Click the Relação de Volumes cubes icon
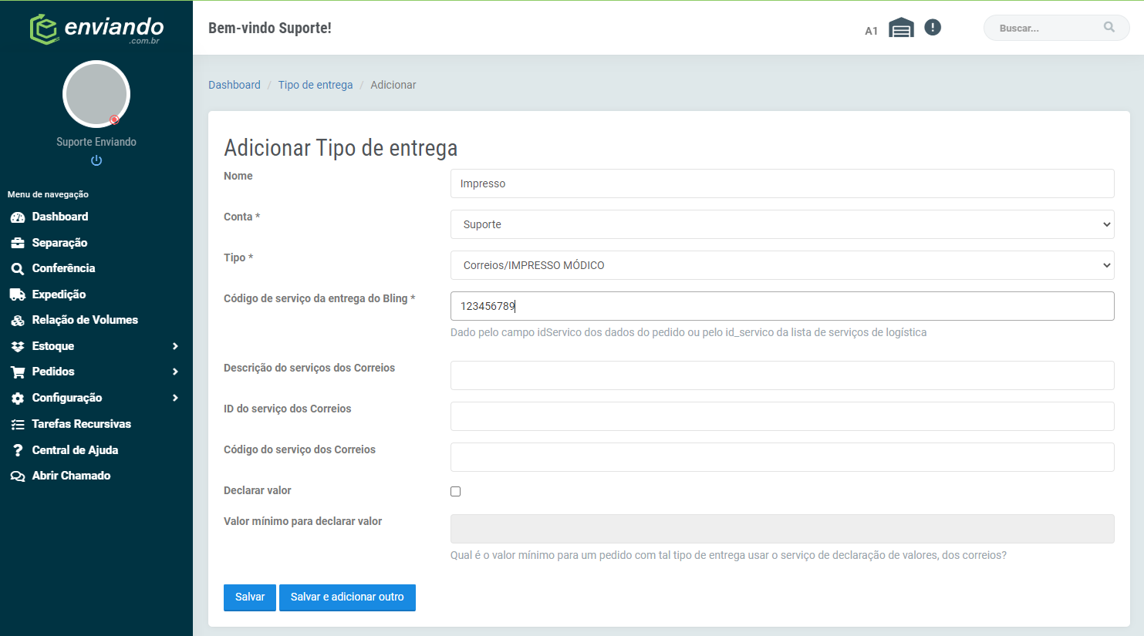Image resolution: width=1144 pixels, height=636 pixels. point(18,321)
